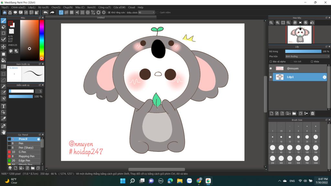Open Pencil brush settings gear
The height and width of the screenshot is (186, 331).
tap(38, 139)
